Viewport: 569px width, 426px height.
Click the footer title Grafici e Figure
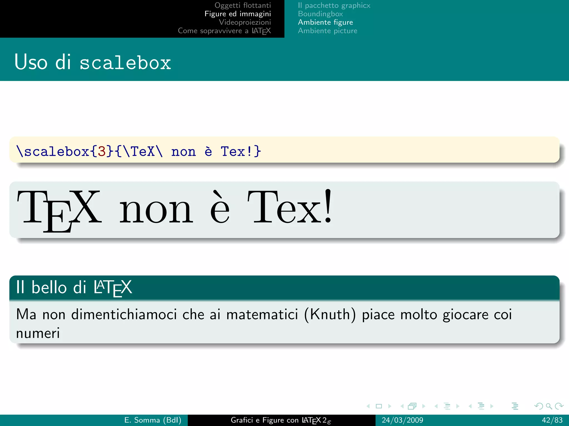281,420
